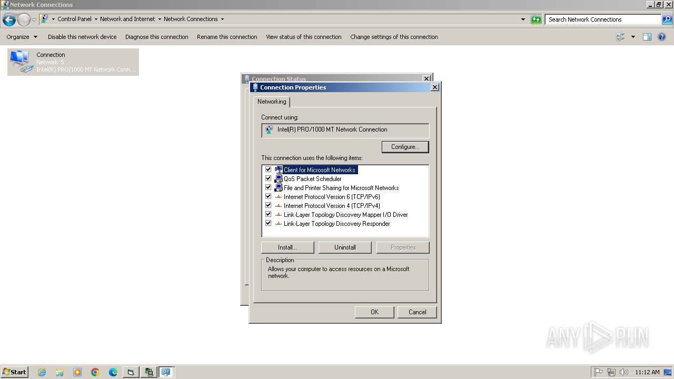Open recent pages dropdown beside Forward arrow
Screen dimensions: 674x379
pyautogui.click(x=34, y=20)
